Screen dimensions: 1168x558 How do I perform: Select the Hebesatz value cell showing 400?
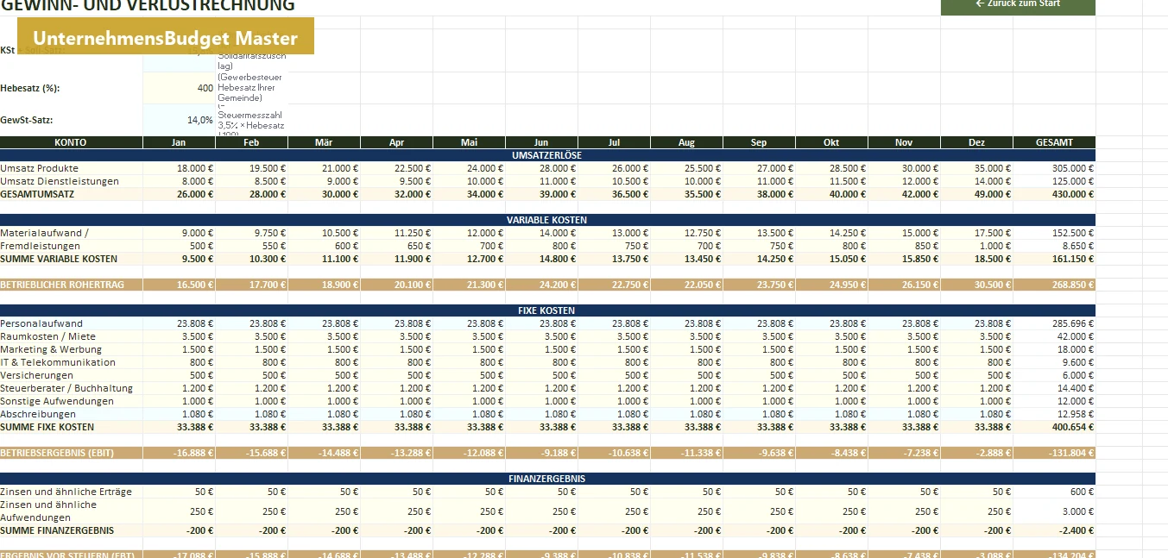[x=179, y=88]
